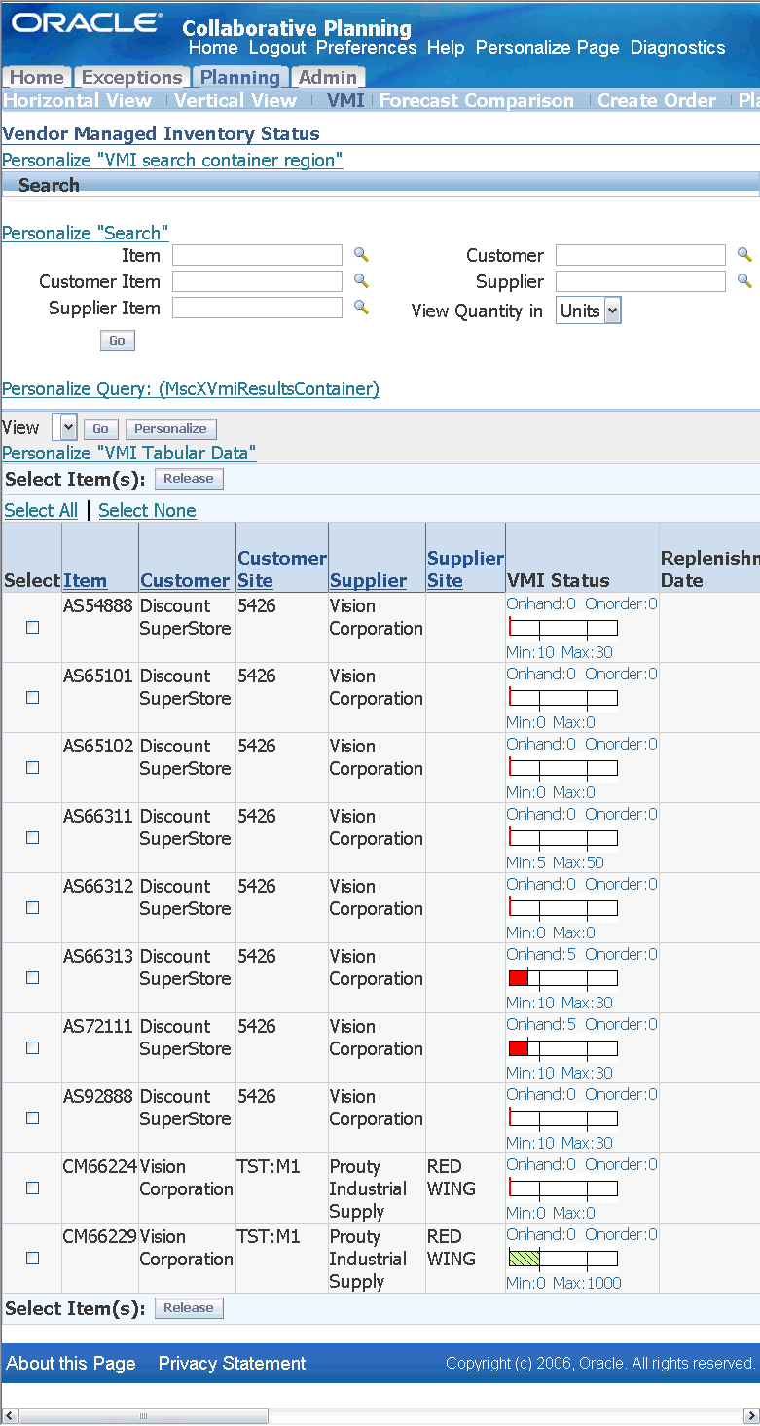The height and width of the screenshot is (1426, 760).
Task: Open the Customer field search magnifier icon
Action: (x=744, y=255)
